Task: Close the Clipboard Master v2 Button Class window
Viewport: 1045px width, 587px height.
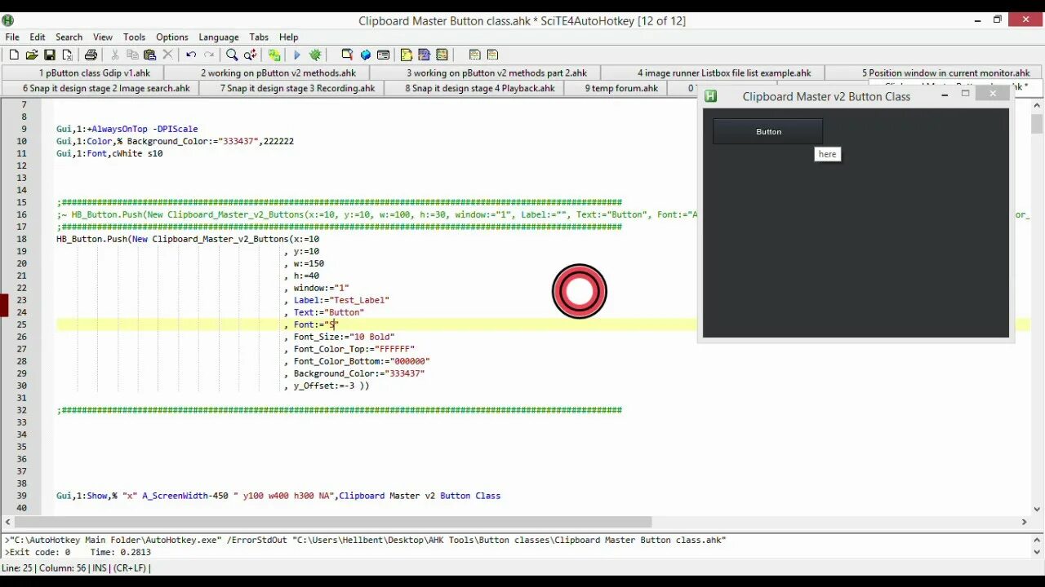Action: pyautogui.click(x=993, y=94)
